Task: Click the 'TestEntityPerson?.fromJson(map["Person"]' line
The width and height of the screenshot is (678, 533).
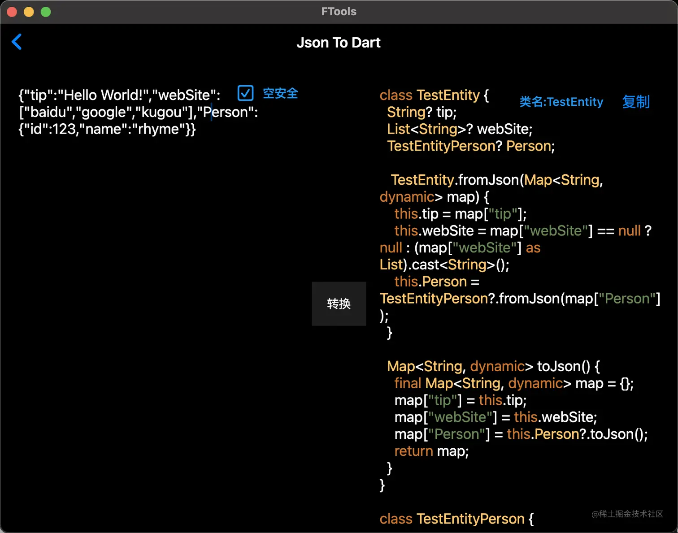Action: point(520,299)
